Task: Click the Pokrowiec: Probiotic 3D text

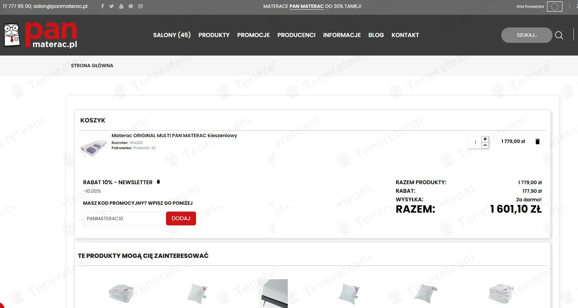Action: point(134,148)
